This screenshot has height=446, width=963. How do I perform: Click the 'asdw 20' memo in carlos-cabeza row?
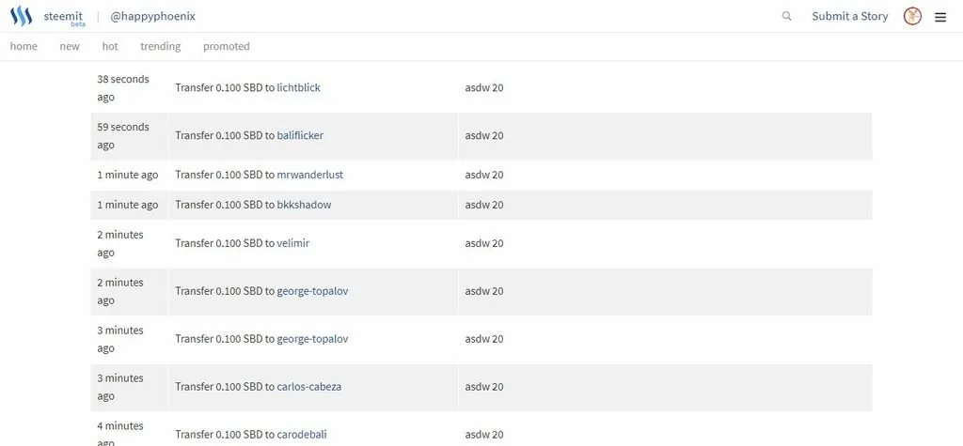pyautogui.click(x=484, y=387)
